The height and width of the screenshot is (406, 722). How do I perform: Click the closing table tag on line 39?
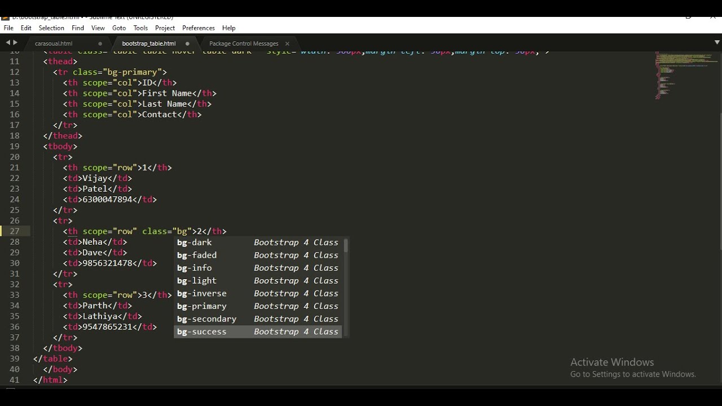[53, 359]
